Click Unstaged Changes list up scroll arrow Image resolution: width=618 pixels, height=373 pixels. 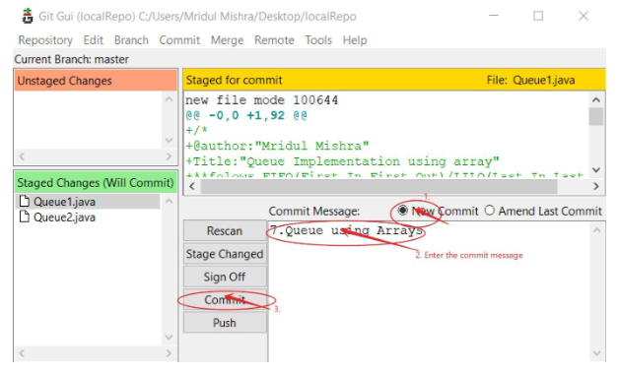[x=170, y=99]
